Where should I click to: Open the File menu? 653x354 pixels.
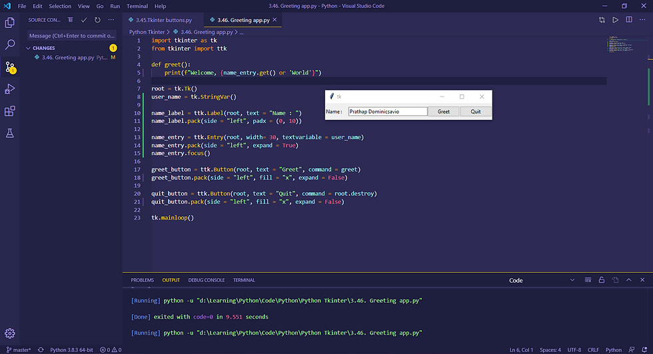point(22,6)
